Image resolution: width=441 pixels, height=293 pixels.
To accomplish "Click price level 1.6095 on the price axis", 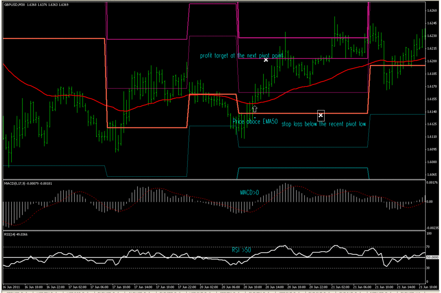I will 432,149.
